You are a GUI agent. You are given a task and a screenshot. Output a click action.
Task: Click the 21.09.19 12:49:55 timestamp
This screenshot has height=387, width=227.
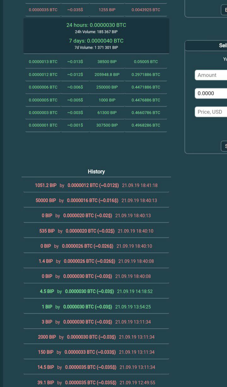(x=137, y=383)
